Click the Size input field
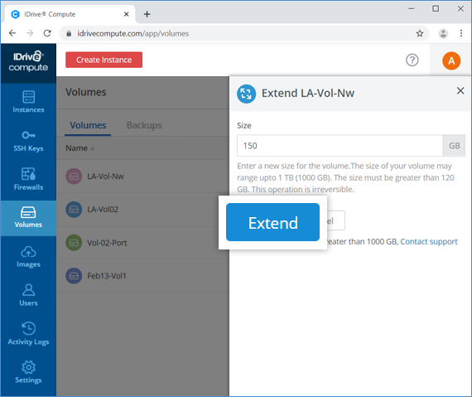This screenshot has width=472, height=397. tap(340, 146)
